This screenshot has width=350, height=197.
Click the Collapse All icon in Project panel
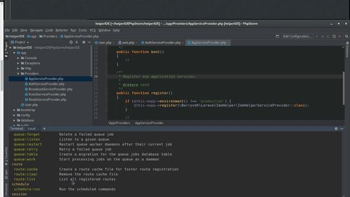[x=77, y=42]
